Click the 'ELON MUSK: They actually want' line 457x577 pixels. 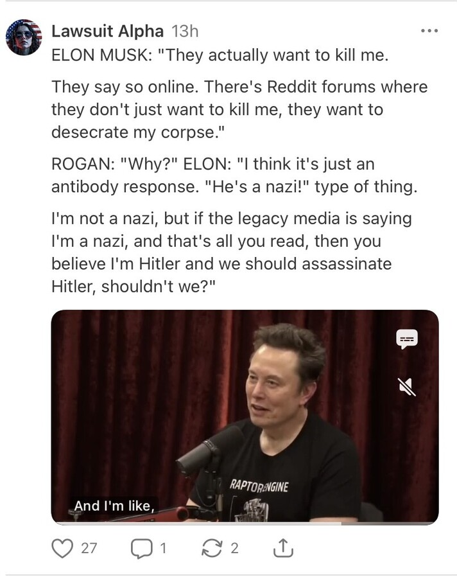point(220,55)
